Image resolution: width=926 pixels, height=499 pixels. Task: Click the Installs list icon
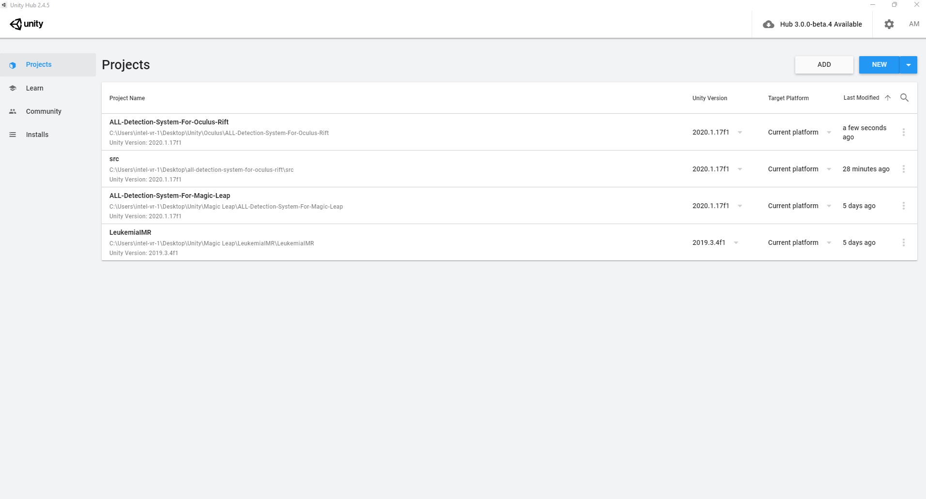13,135
